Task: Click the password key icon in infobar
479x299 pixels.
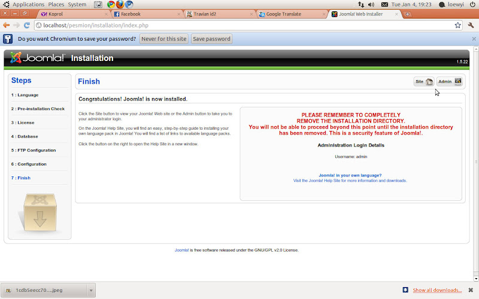Action: (x=8, y=39)
